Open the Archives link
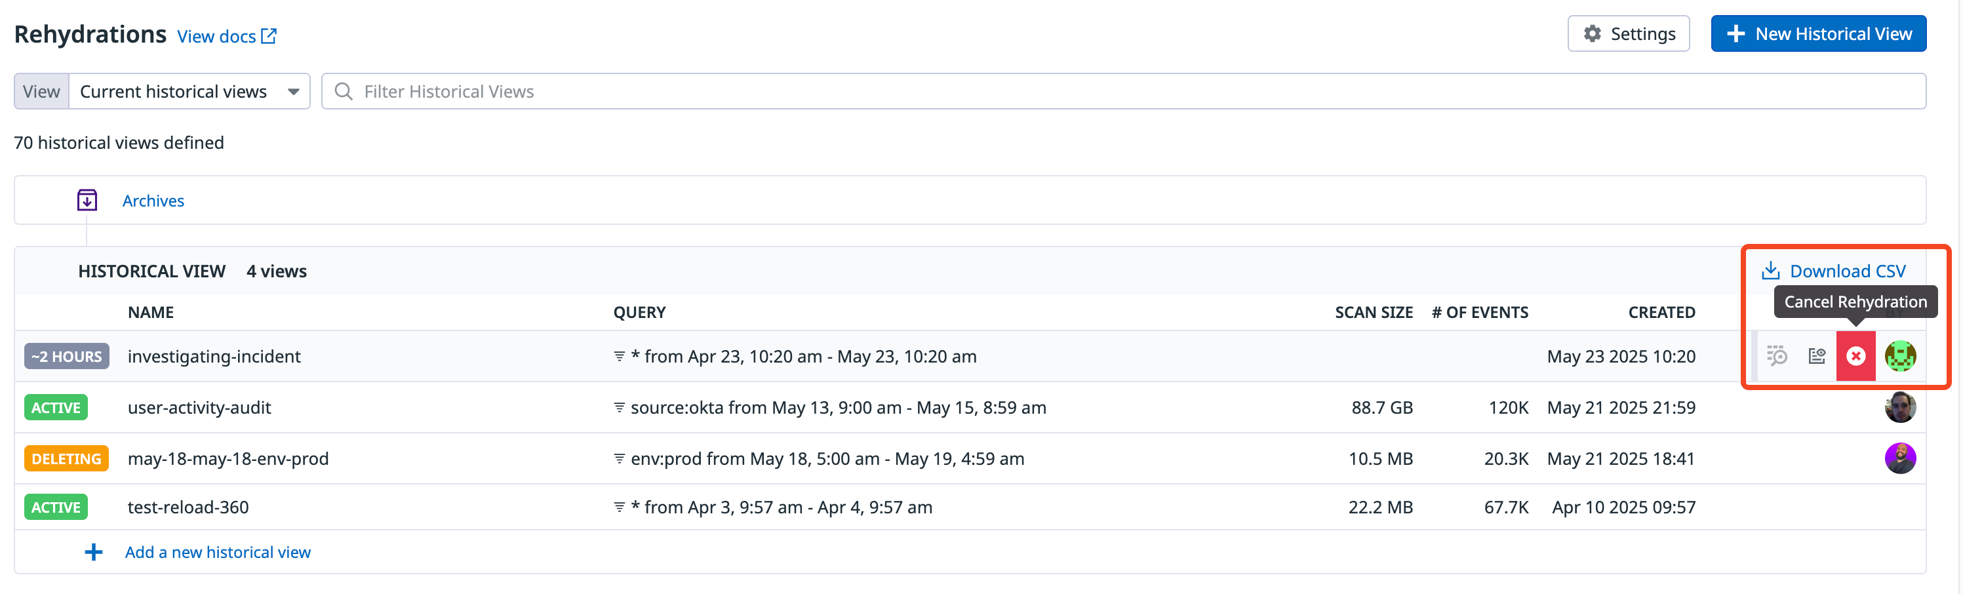The width and height of the screenshot is (1963, 594). point(153,200)
